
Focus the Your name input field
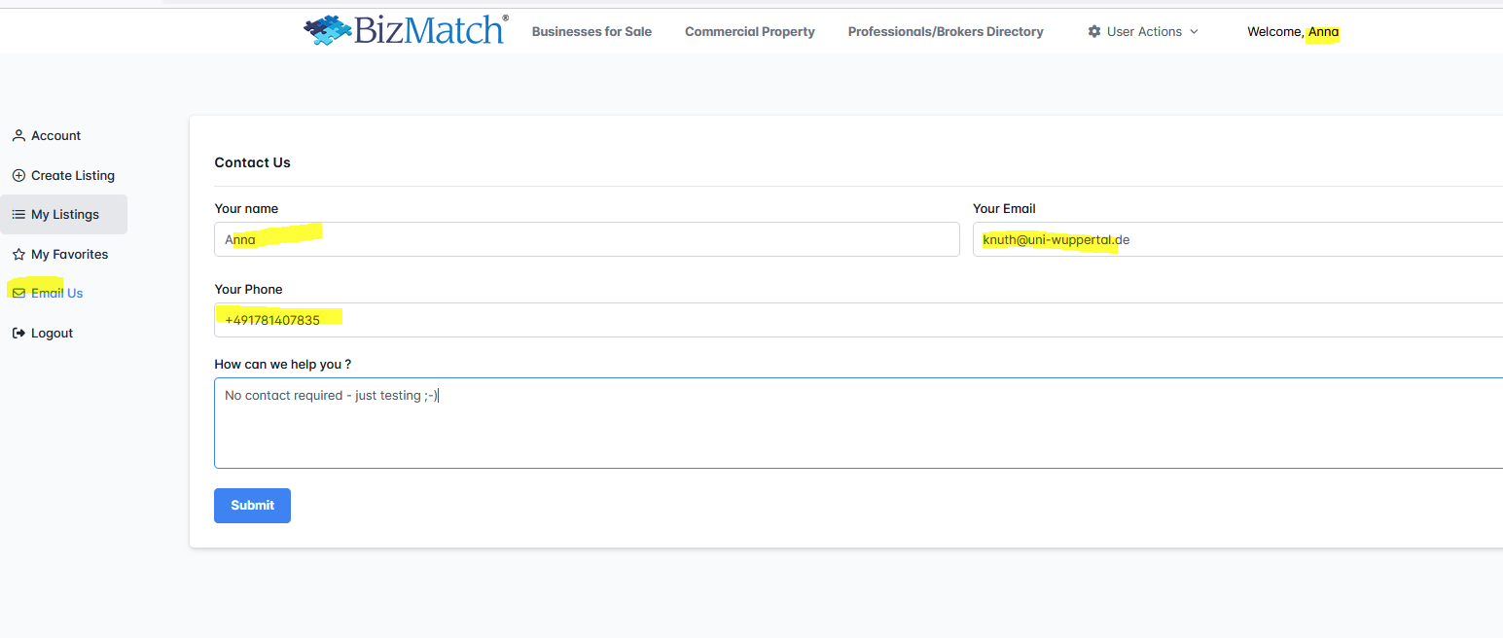(x=587, y=239)
